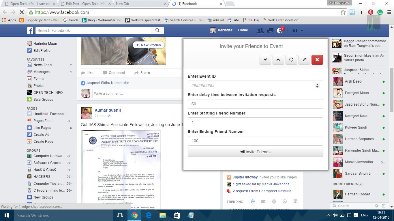The height and width of the screenshot is (221, 394).
Task: Click the shrink arrows button in Invite dialog
Action: tap(304, 60)
